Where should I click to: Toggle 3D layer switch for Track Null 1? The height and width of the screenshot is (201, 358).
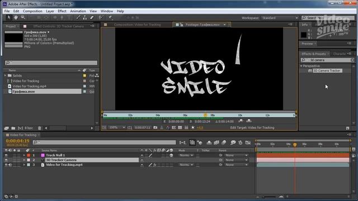point(171,155)
